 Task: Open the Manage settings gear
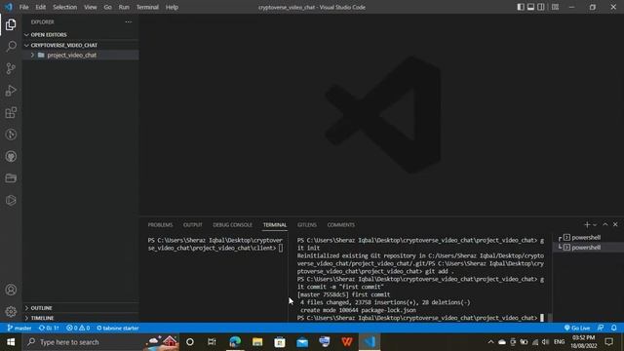pos(11,311)
